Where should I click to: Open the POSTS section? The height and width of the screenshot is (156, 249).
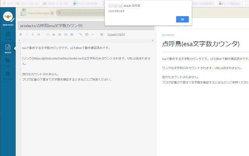point(8,48)
